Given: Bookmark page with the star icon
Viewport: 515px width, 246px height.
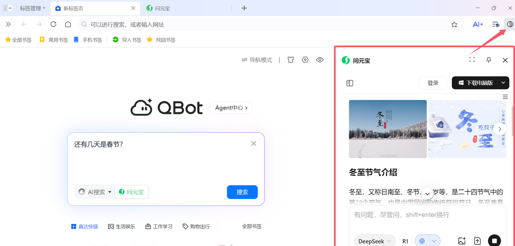Looking at the screenshot, I should [454, 24].
